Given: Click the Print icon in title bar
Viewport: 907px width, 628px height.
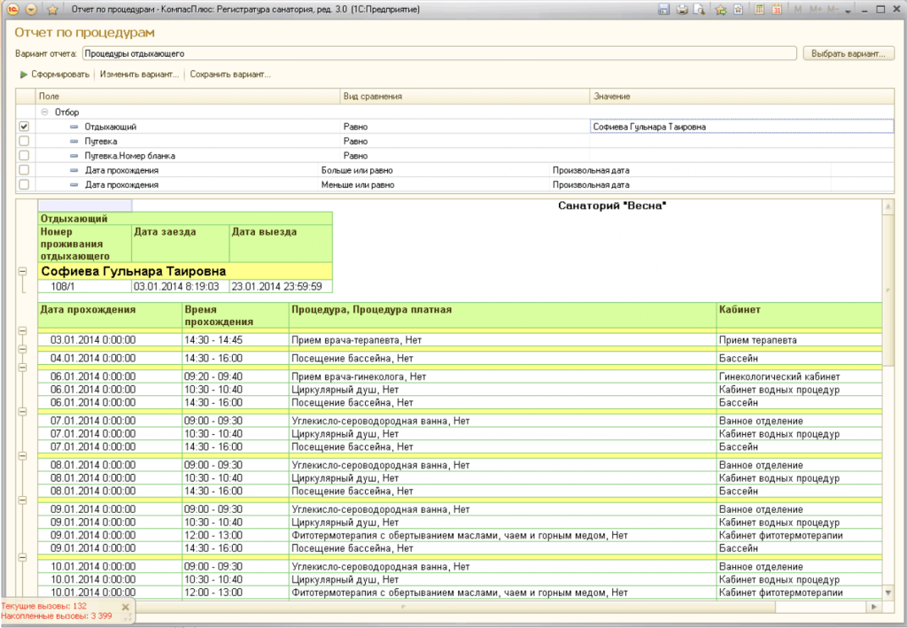Looking at the screenshot, I should (x=682, y=10).
